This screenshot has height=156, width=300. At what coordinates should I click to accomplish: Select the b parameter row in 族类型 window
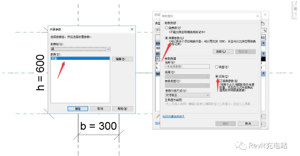158,63
